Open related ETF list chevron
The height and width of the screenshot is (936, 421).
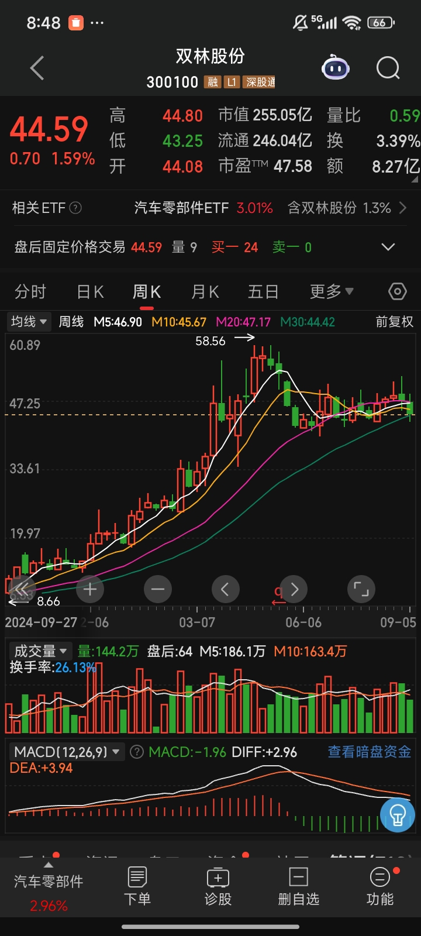(402, 208)
